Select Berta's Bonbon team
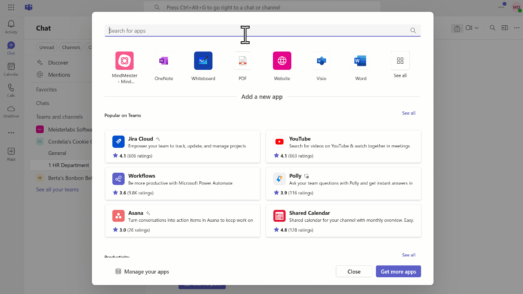 click(63, 178)
